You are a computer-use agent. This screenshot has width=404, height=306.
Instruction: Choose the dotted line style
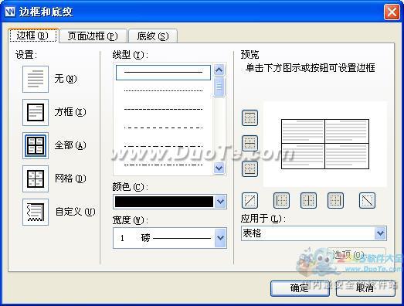click(x=163, y=90)
